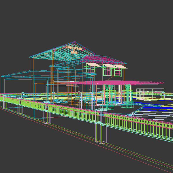This screenshot has width=173, height=173.
Task: Select the nearest lavender fence pillar
Action: click(x=101, y=126)
